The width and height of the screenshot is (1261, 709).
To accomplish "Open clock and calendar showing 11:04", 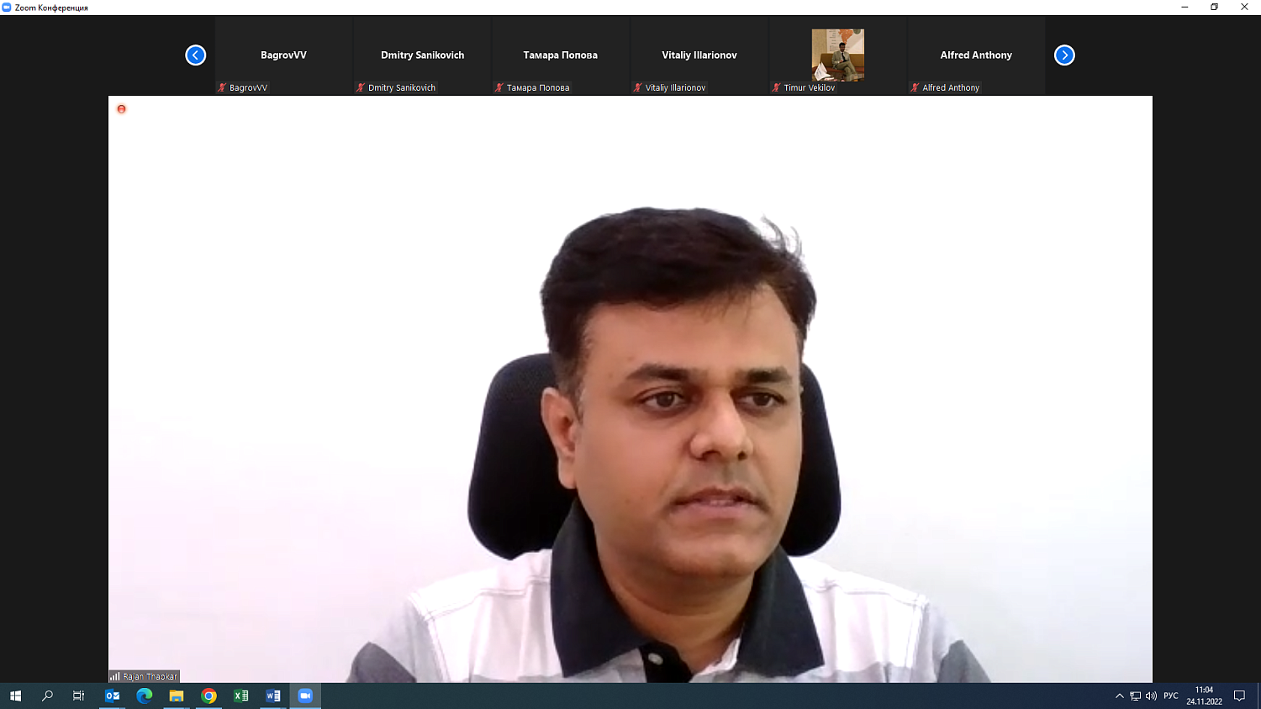I will [1205, 696].
